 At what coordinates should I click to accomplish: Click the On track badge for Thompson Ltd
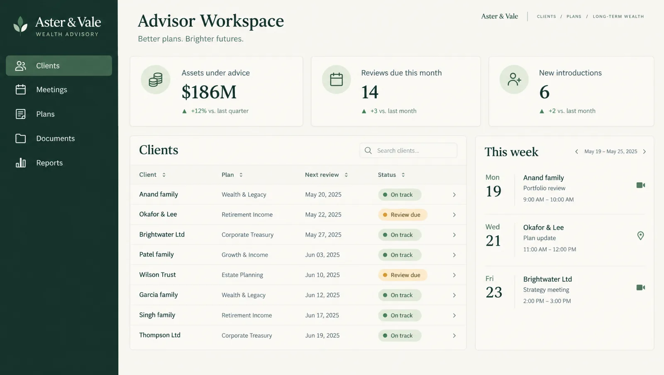(x=400, y=336)
